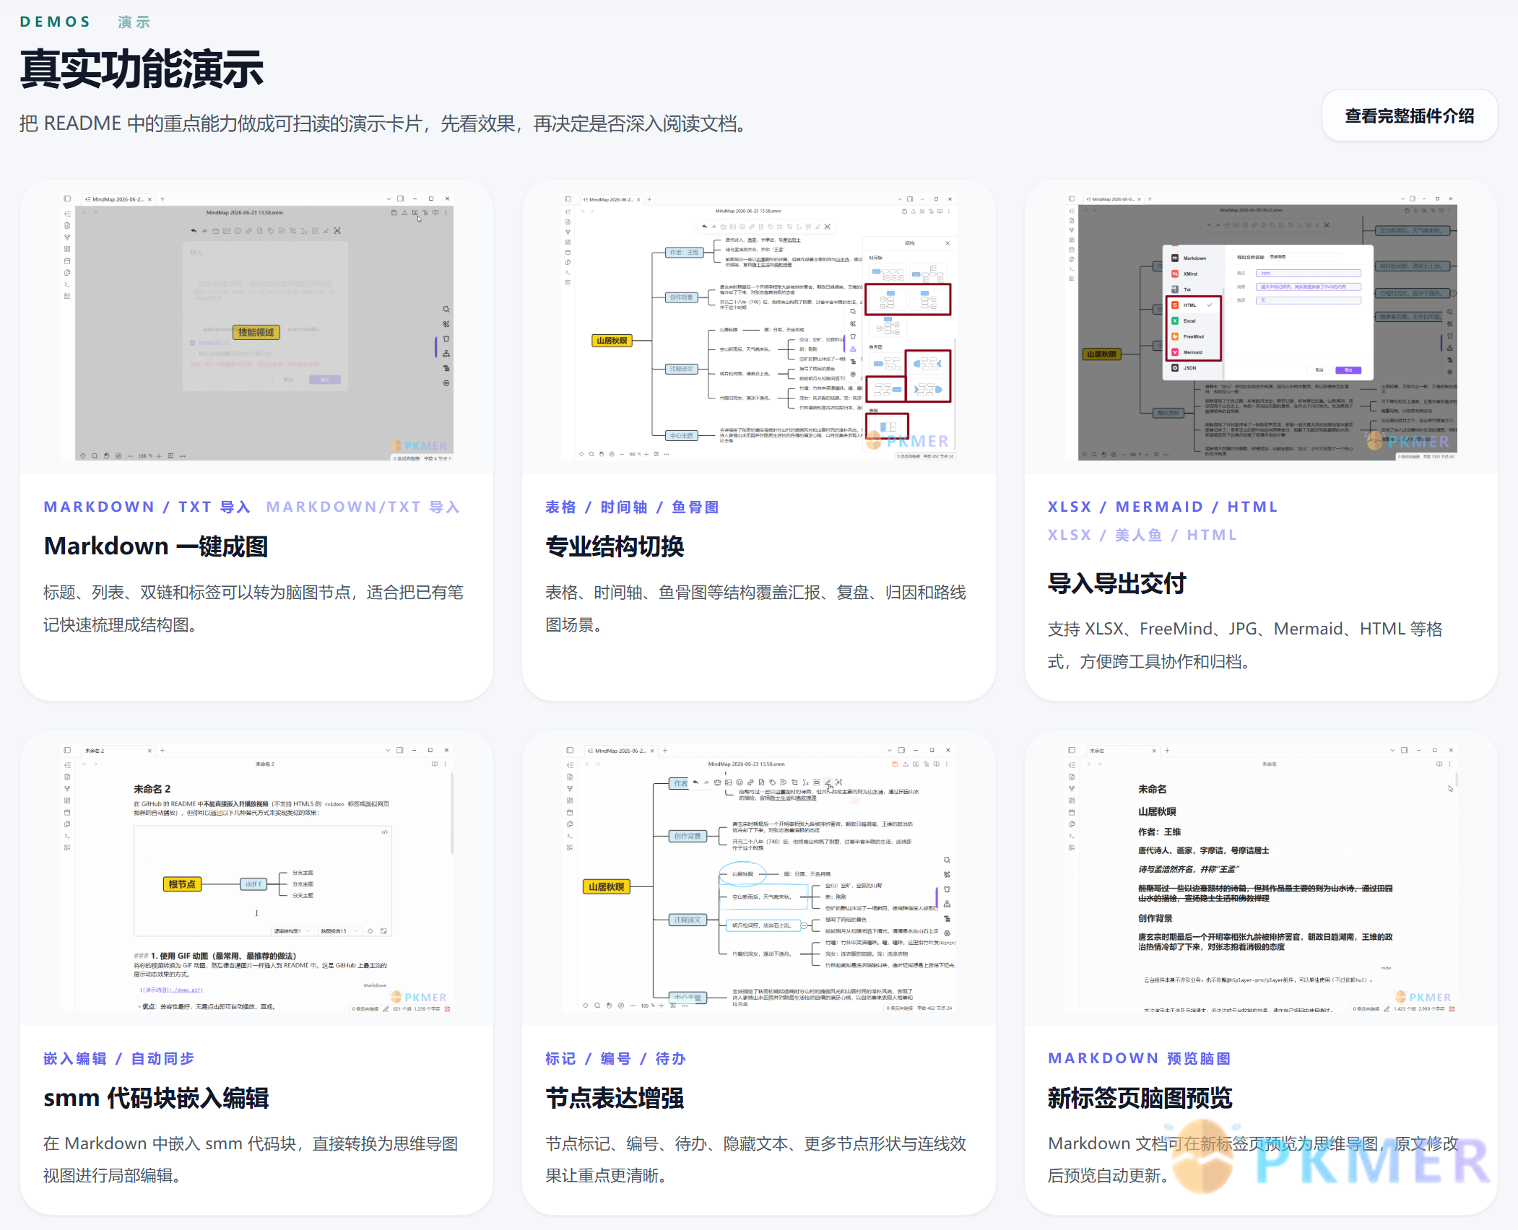Select the 嵌入编辑 / 自动同步 tag
Screen dimensions: 1518x1230
tap(118, 1058)
